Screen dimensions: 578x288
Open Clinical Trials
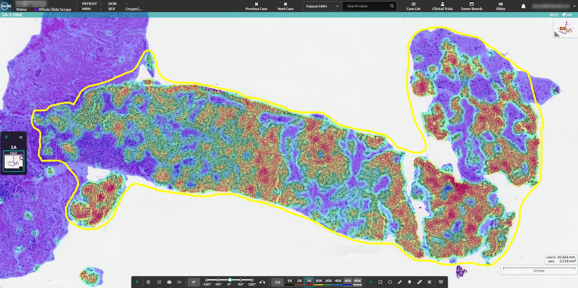coord(442,6)
